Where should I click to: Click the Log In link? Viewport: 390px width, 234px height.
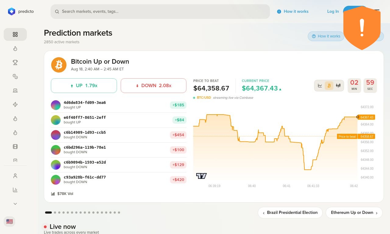click(x=333, y=12)
